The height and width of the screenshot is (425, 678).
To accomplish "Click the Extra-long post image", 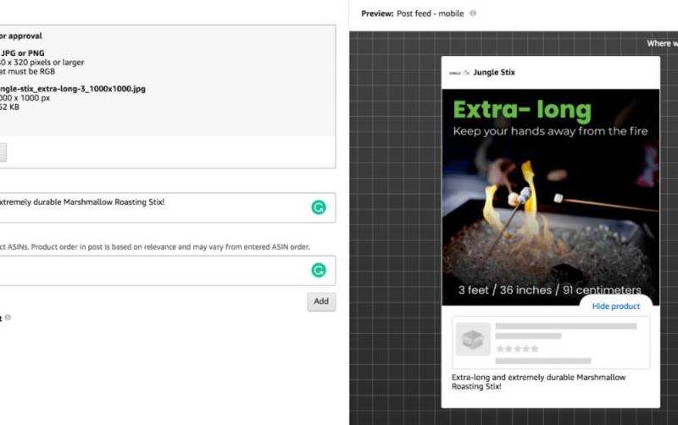I will coord(551,197).
